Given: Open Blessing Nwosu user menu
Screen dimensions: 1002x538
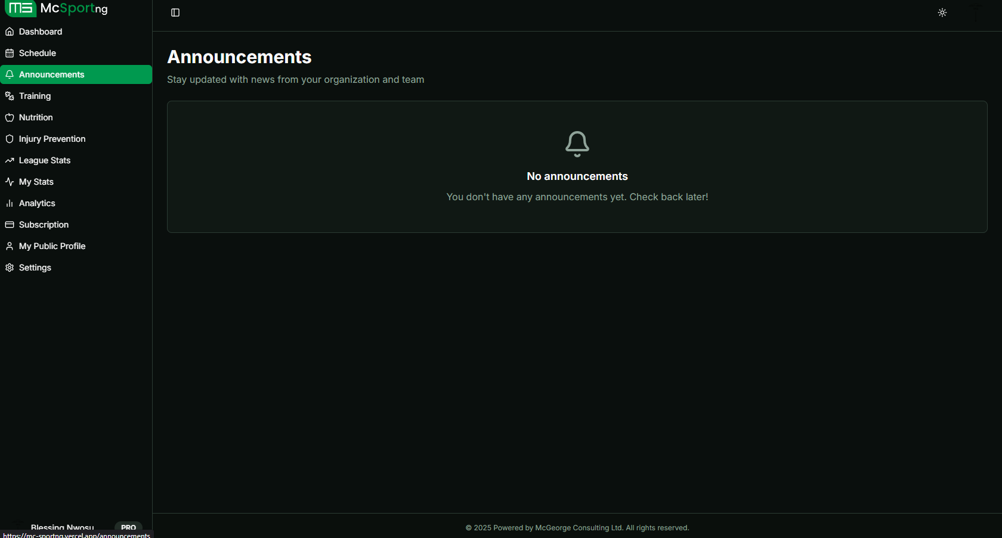Looking at the screenshot, I should [62, 527].
